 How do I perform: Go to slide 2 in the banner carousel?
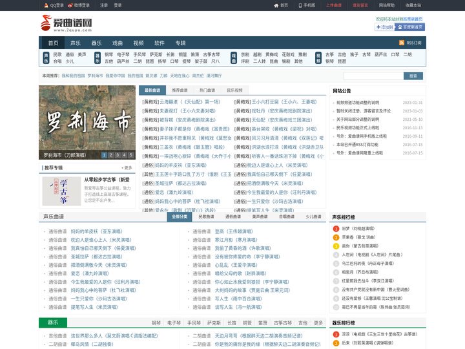coord(110,155)
